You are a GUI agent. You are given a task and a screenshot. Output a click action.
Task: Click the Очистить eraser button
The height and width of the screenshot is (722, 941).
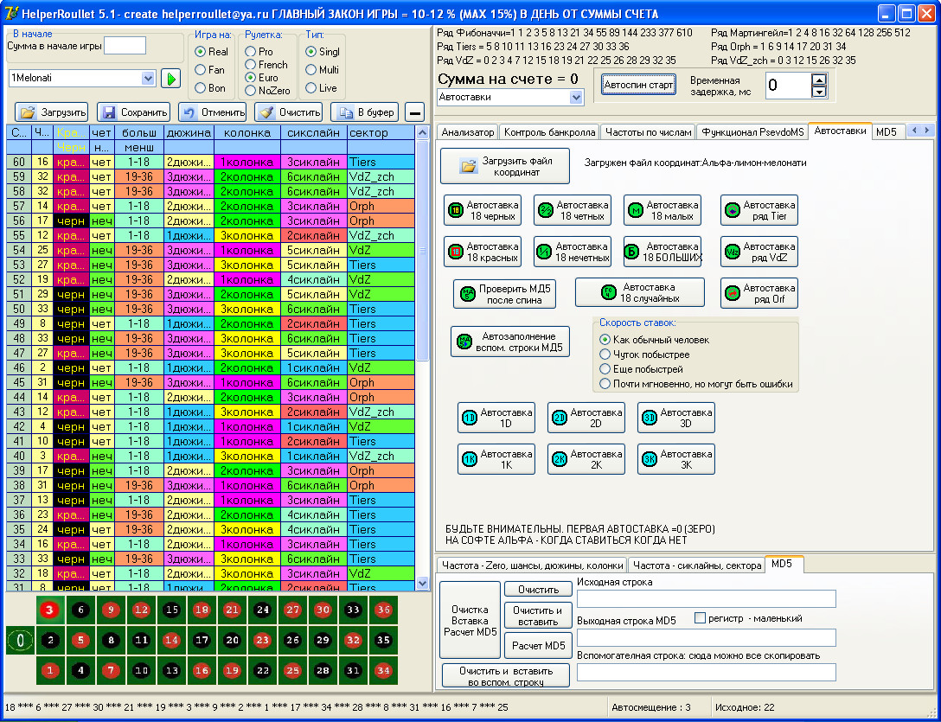point(289,112)
